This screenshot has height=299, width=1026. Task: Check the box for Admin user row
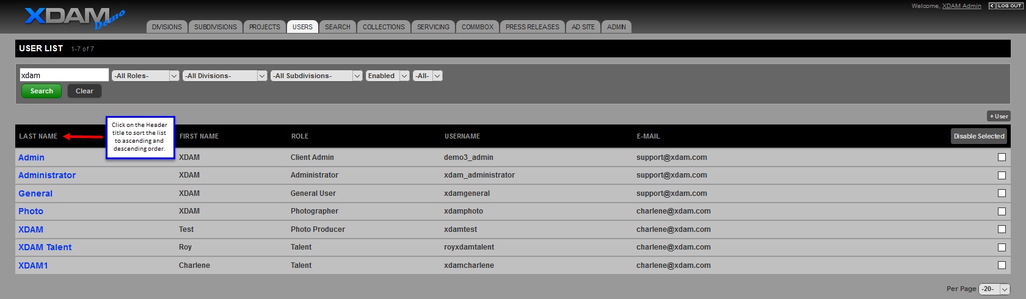point(1002,157)
